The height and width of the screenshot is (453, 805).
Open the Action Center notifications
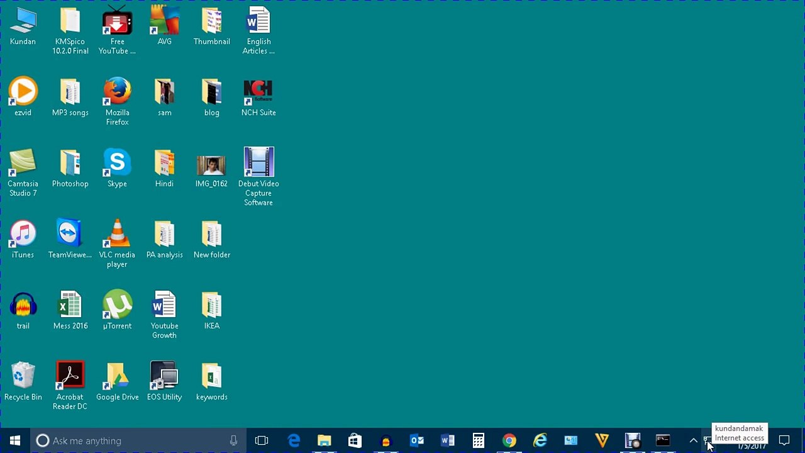tap(784, 440)
